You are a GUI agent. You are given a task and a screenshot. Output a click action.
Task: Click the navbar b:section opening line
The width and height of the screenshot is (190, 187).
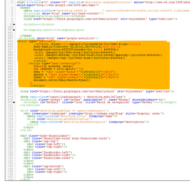coord(93,99)
